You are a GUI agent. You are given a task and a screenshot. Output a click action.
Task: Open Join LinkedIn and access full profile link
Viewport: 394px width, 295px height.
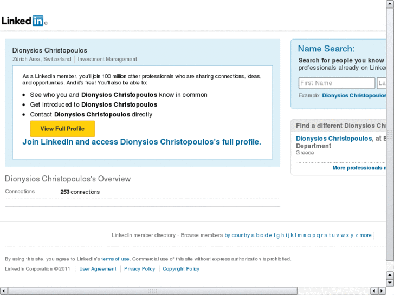(141, 142)
